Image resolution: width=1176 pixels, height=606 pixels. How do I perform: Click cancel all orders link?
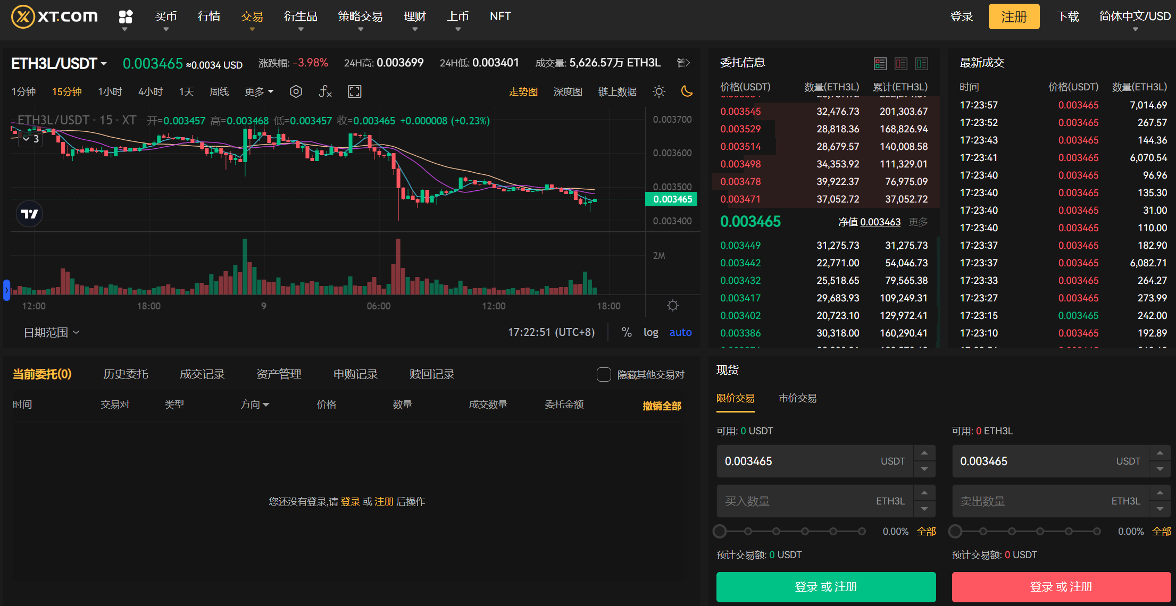point(662,406)
